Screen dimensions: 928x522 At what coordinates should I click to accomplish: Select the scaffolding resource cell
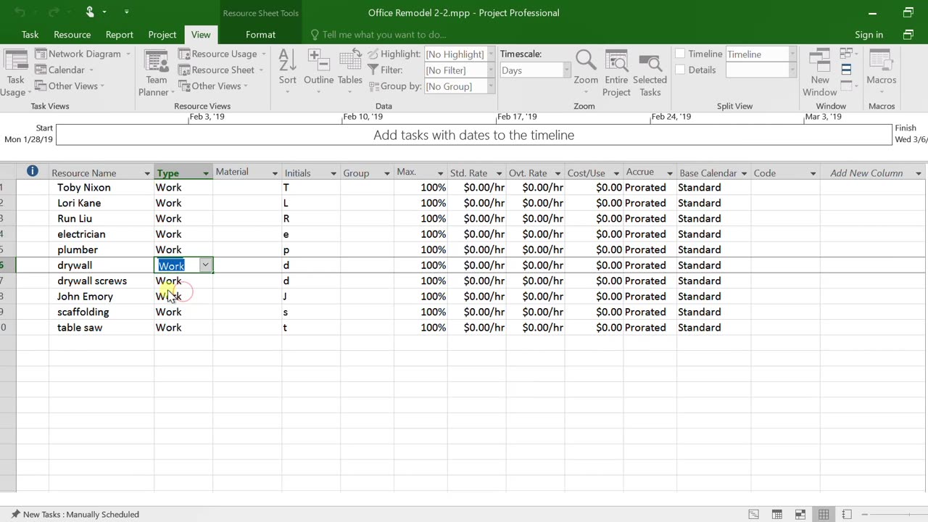(x=101, y=312)
